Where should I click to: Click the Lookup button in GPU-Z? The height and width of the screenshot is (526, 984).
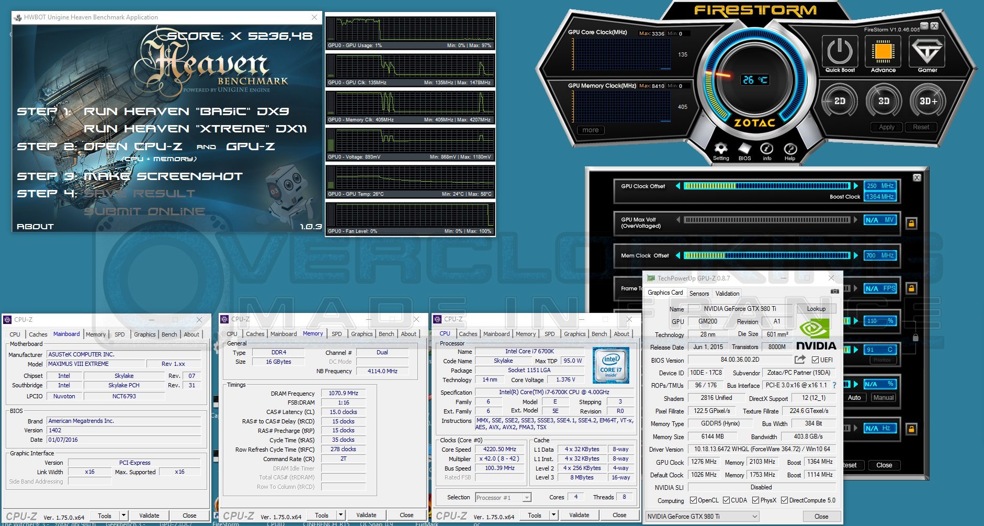coord(816,309)
